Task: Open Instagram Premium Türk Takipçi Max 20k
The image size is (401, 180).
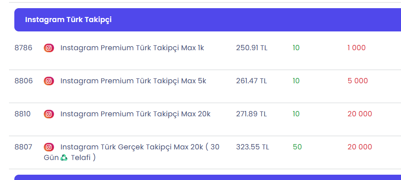Action: click(135, 114)
